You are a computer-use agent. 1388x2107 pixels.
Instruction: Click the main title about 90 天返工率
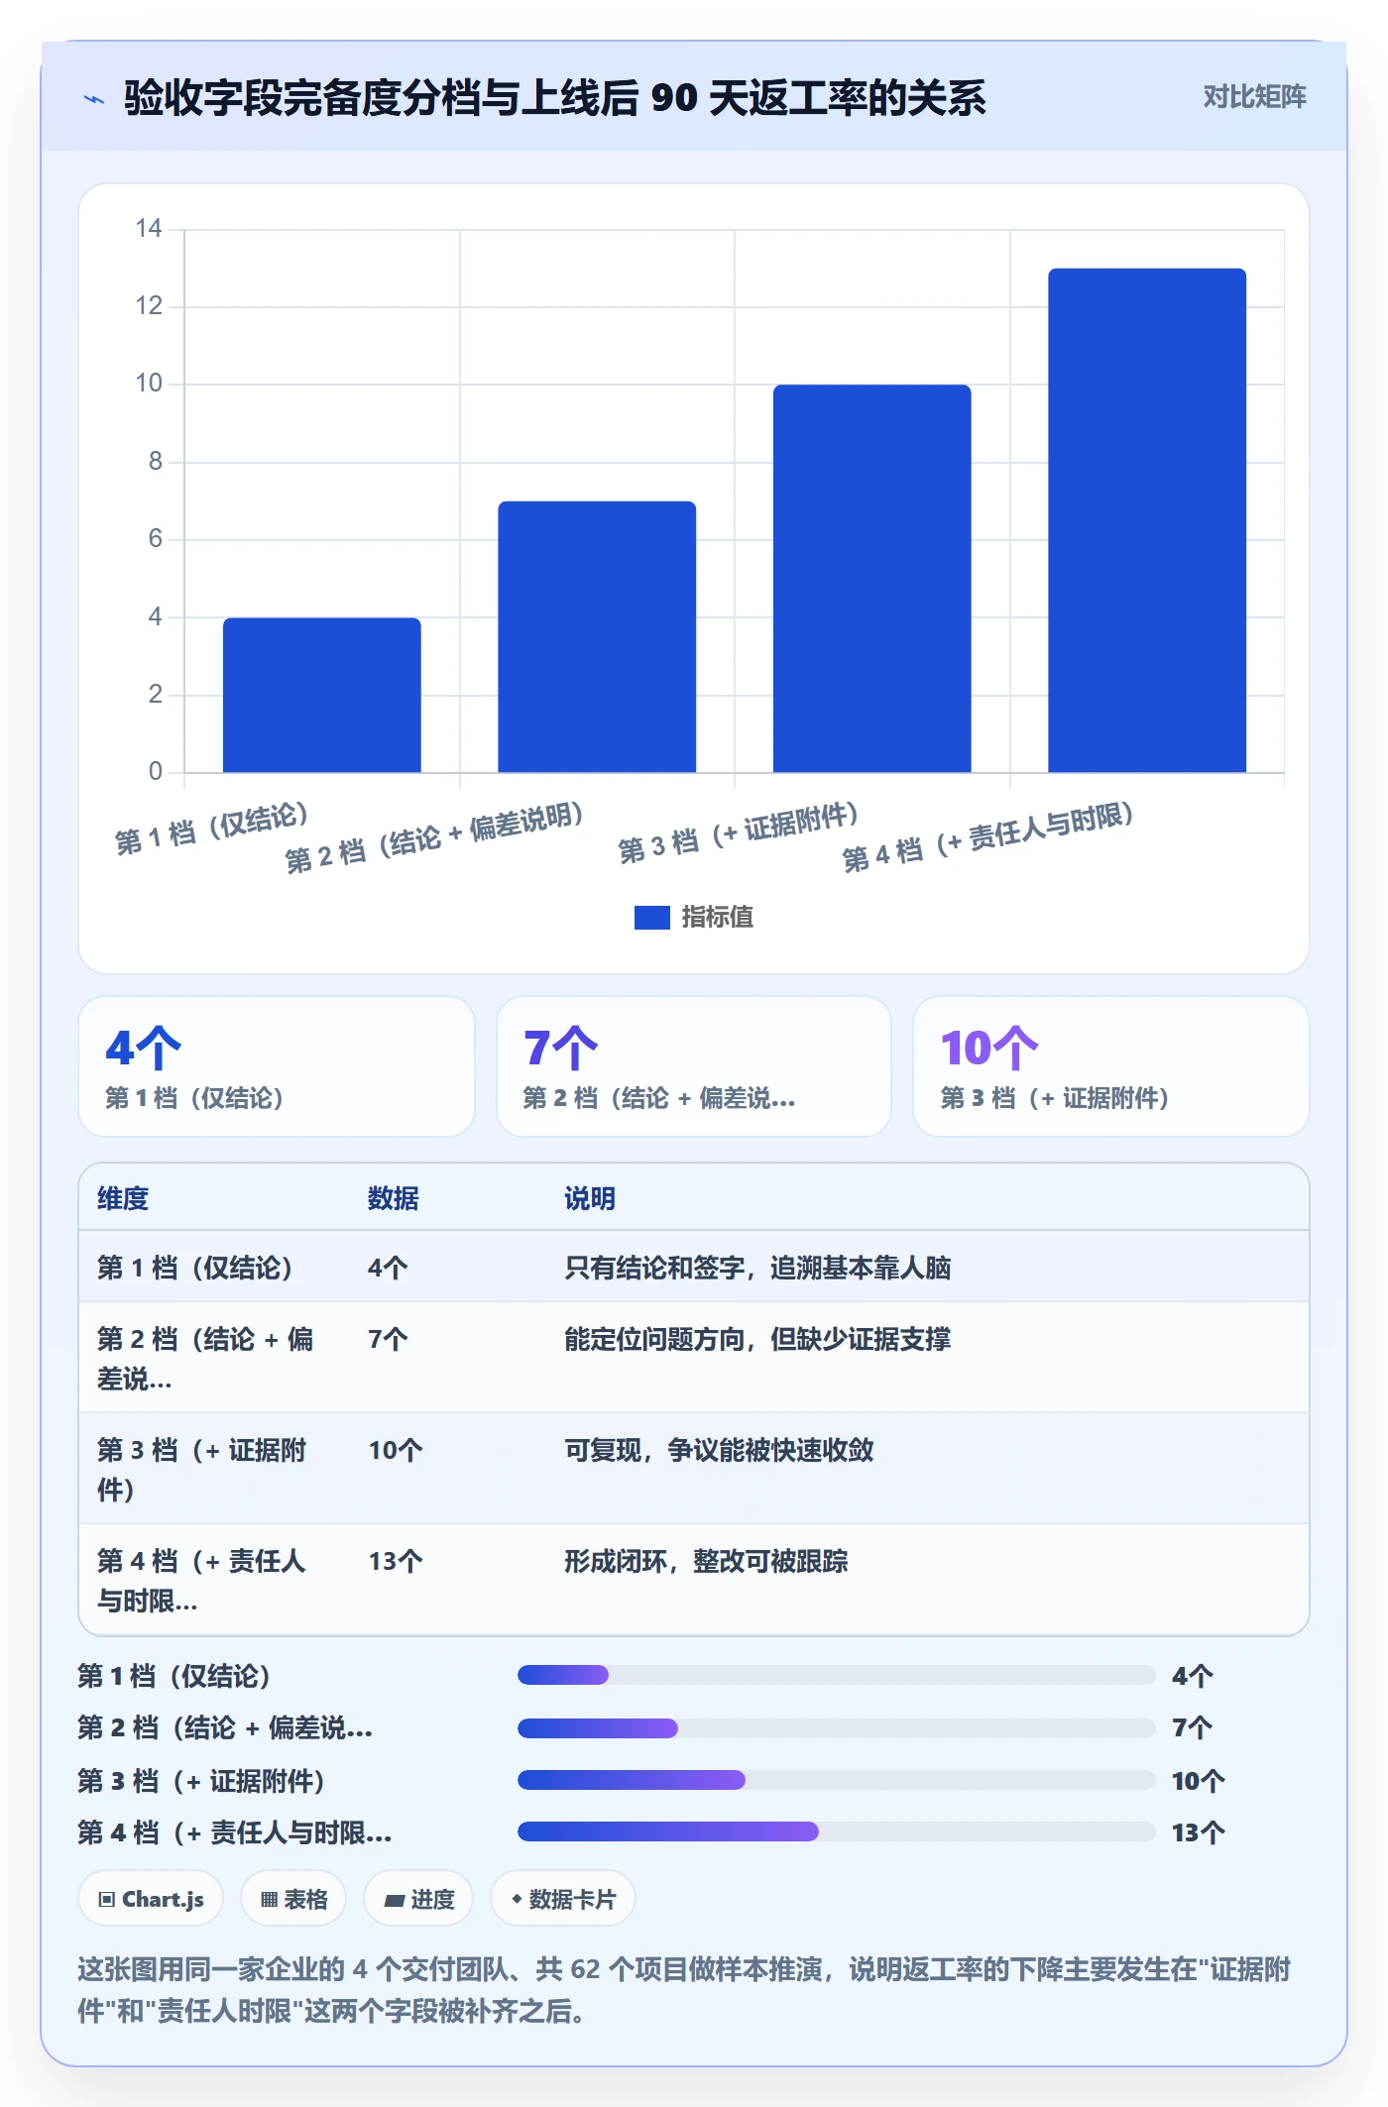pyautogui.click(x=555, y=98)
